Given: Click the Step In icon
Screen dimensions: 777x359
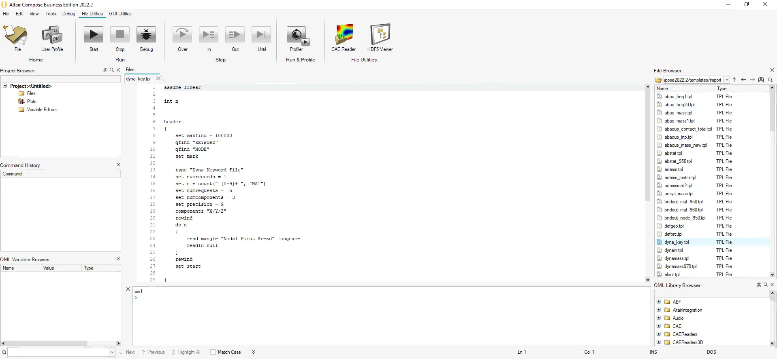Looking at the screenshot, I should click(209, 35).
